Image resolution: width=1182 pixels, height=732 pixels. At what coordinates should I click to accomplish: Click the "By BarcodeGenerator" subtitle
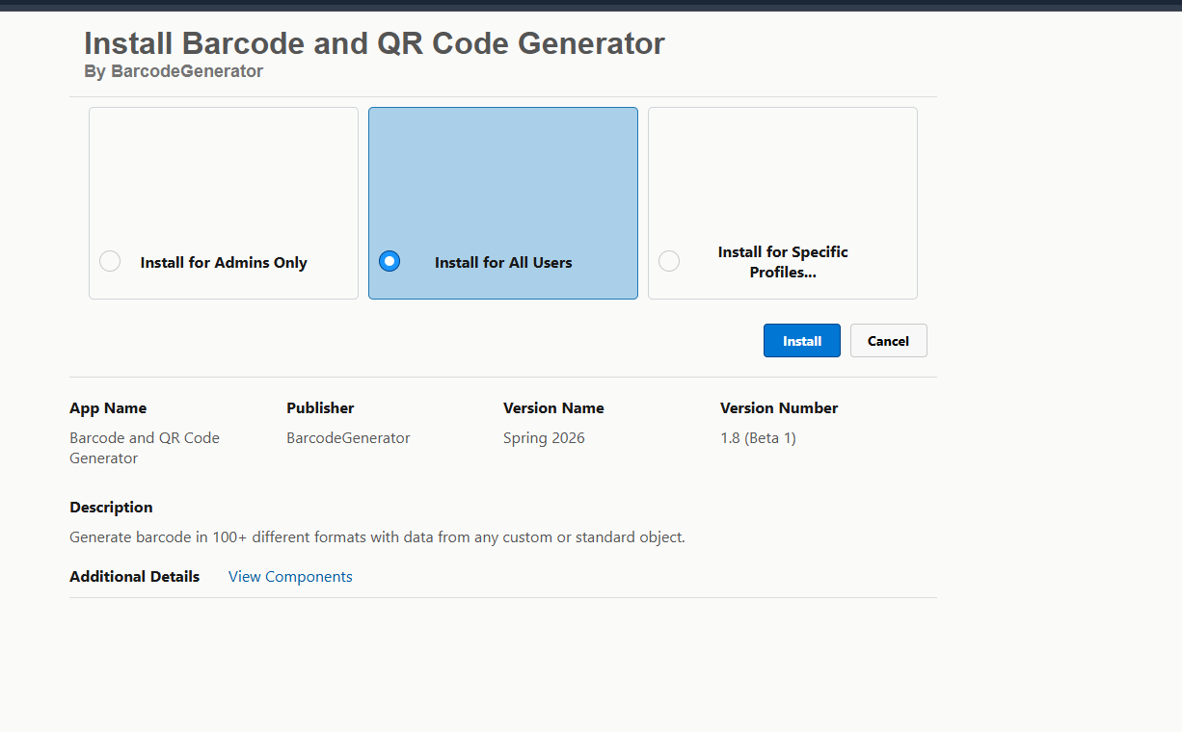click(x=174, y=71)
